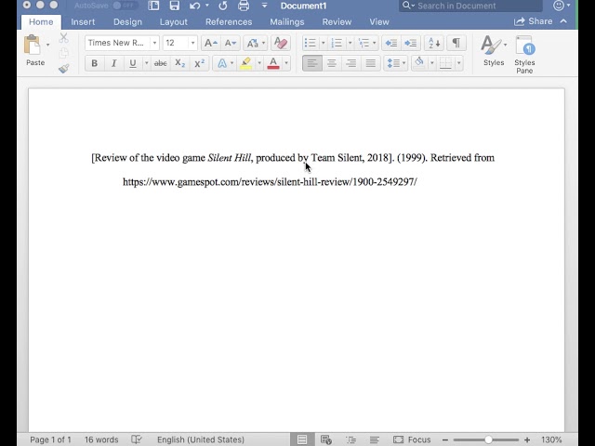Viewport: 595px width, 446px height.
Task: Toggle the AutoSave switch
Action: pyautogui.click(x=125, y=6)
